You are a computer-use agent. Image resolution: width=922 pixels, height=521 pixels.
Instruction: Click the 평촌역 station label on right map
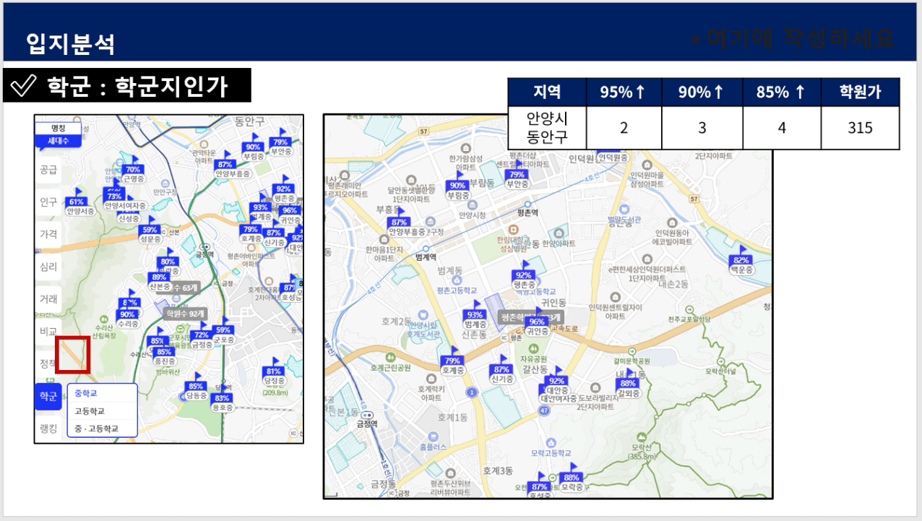tap(530, 213)
